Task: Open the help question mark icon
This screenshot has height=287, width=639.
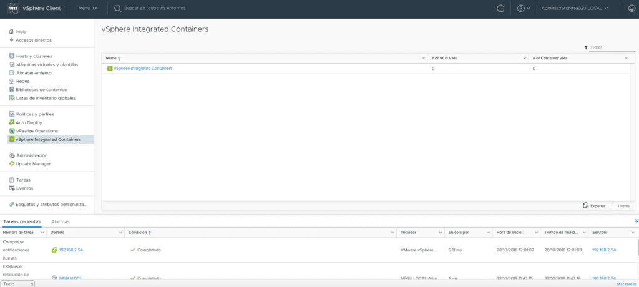Action: point(521,8)
